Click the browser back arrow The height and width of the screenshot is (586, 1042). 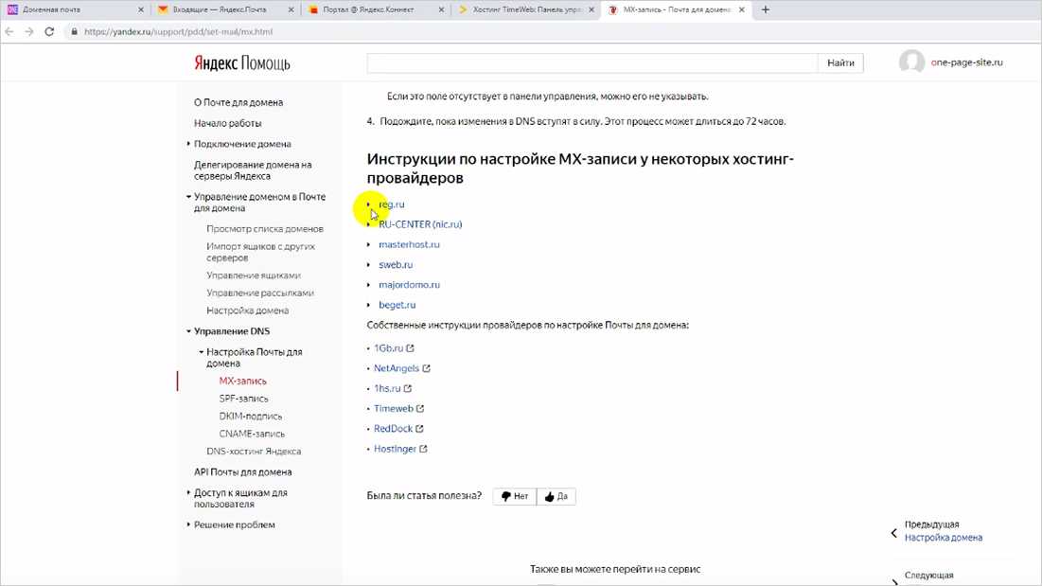[9, 31]
